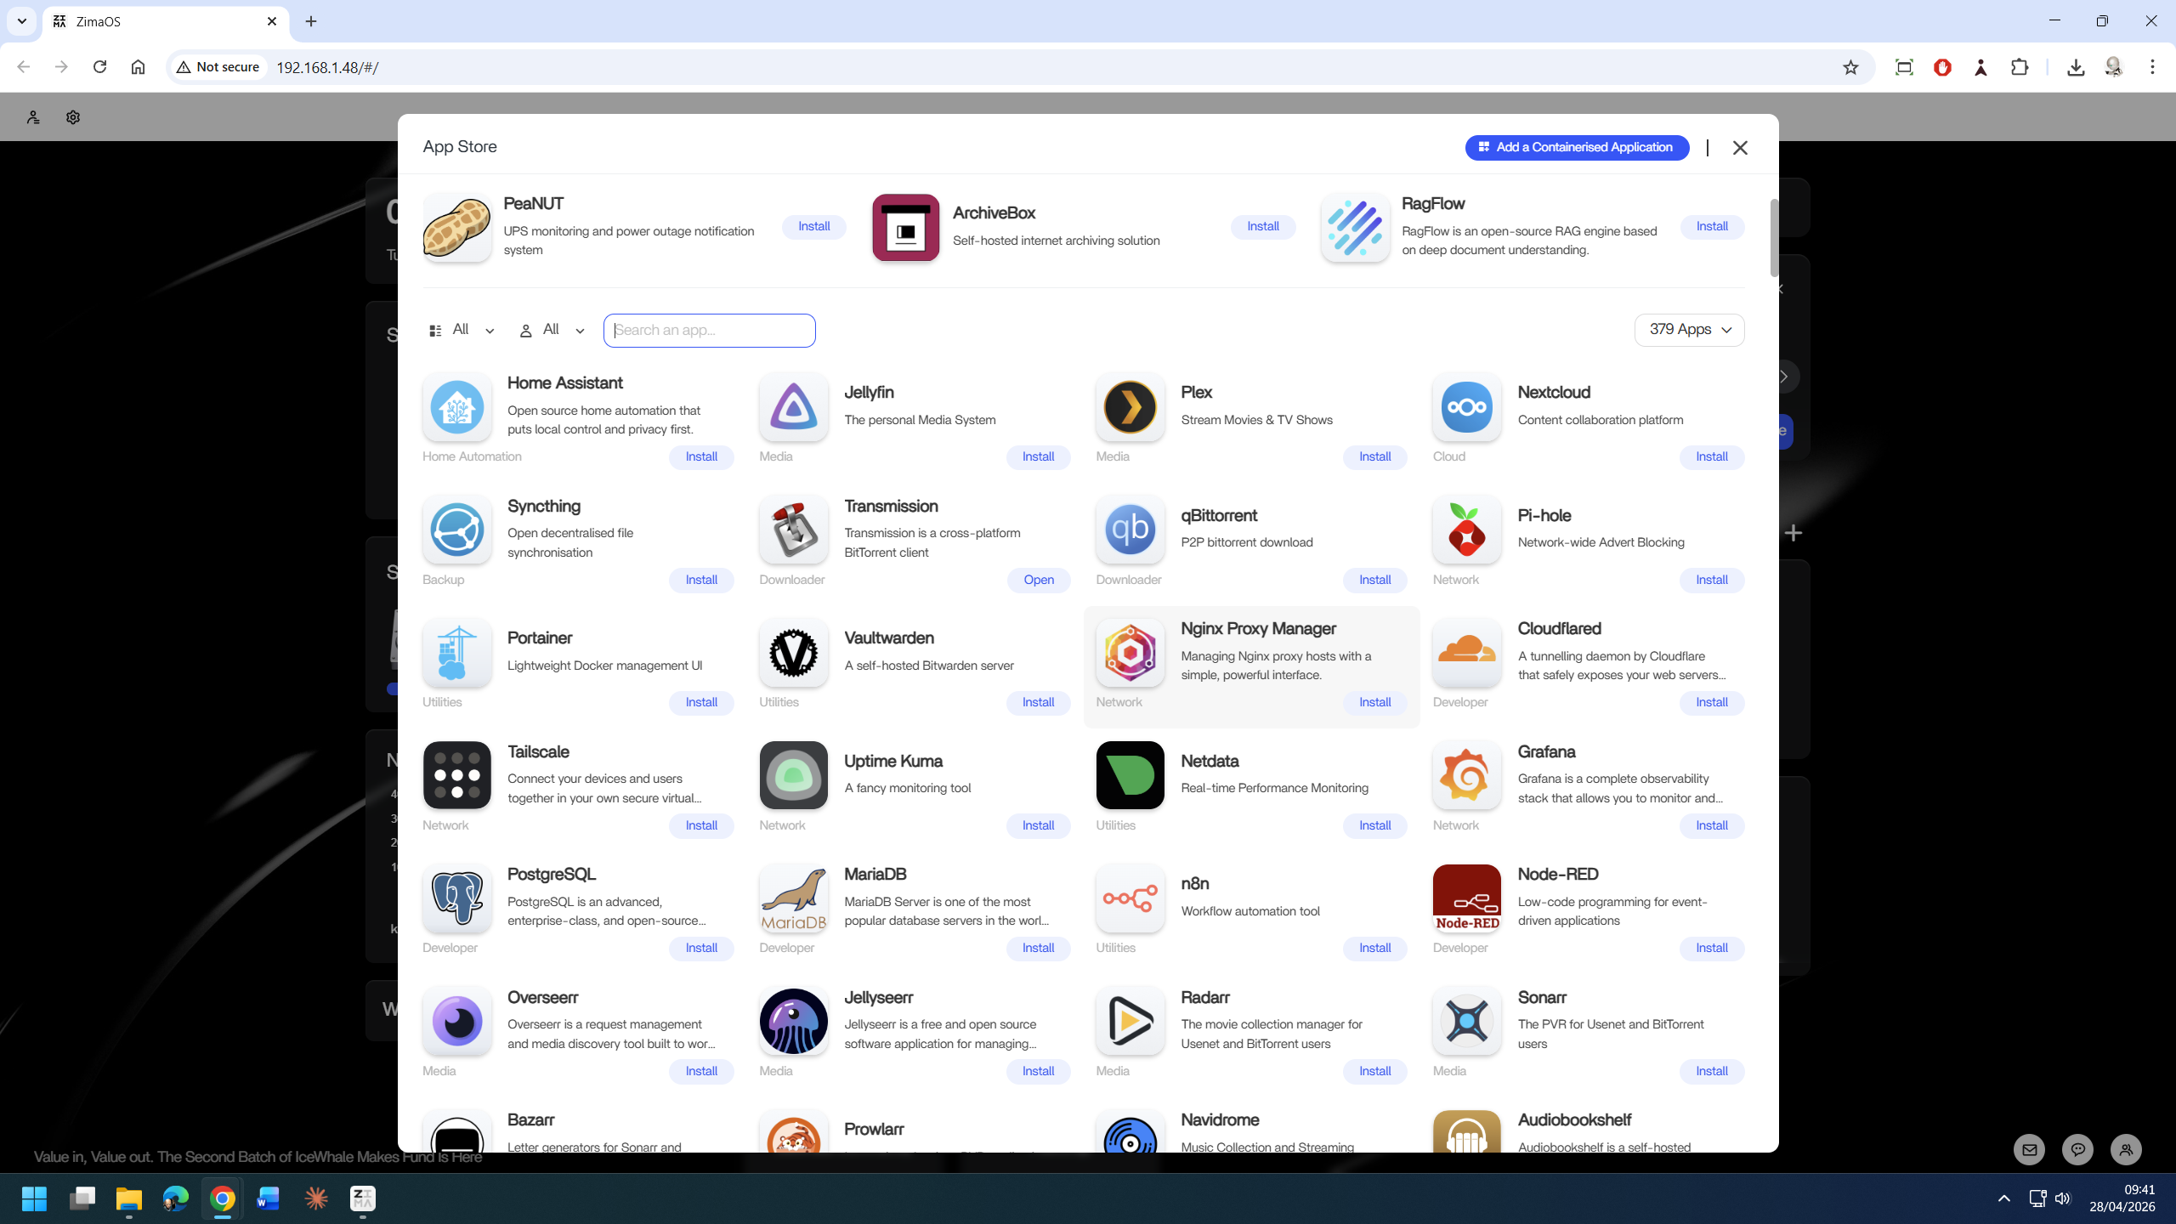Screen dimensions: 2176x1224
Task: Open the ZimaOS user account icon
Action: [x=33, y=117]
